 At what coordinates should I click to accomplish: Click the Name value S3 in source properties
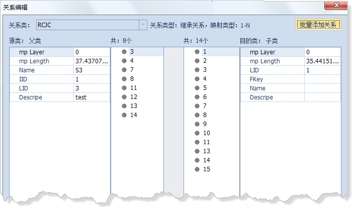click(x=91, y=70)
